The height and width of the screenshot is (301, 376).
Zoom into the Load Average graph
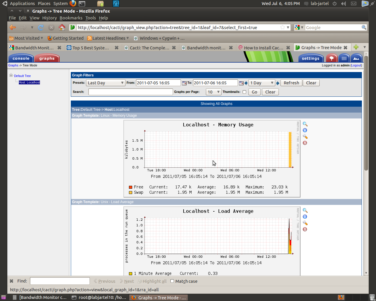point(305,210)
